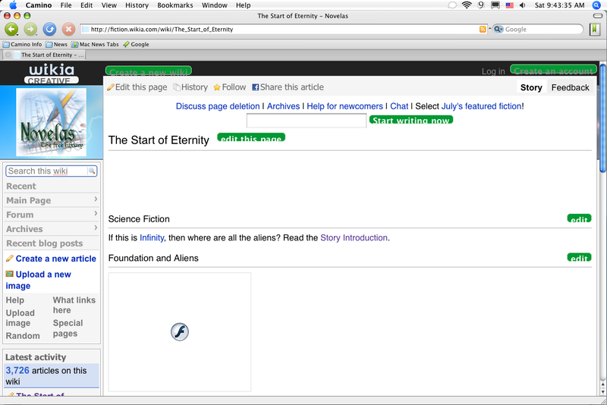Screen dimensions: 607x405
Task: Click the volume icon in menu bar
Action: [522, 5]
